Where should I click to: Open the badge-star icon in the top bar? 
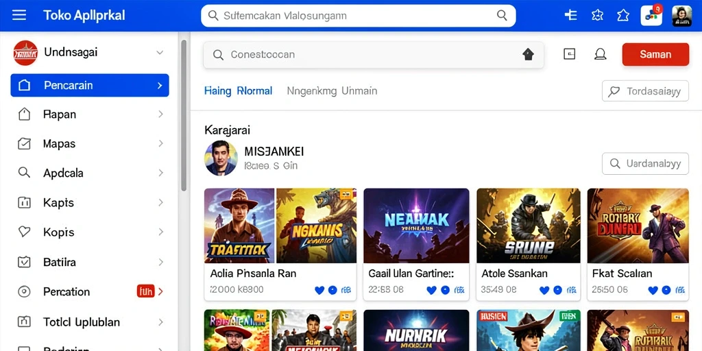click(597, 16)
